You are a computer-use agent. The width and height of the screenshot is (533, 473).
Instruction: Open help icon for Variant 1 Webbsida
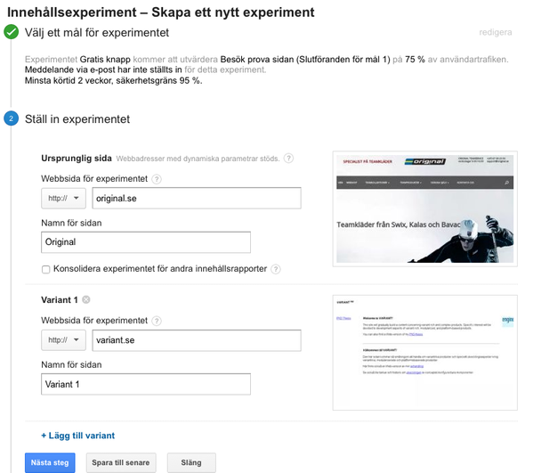pos(157,321)
